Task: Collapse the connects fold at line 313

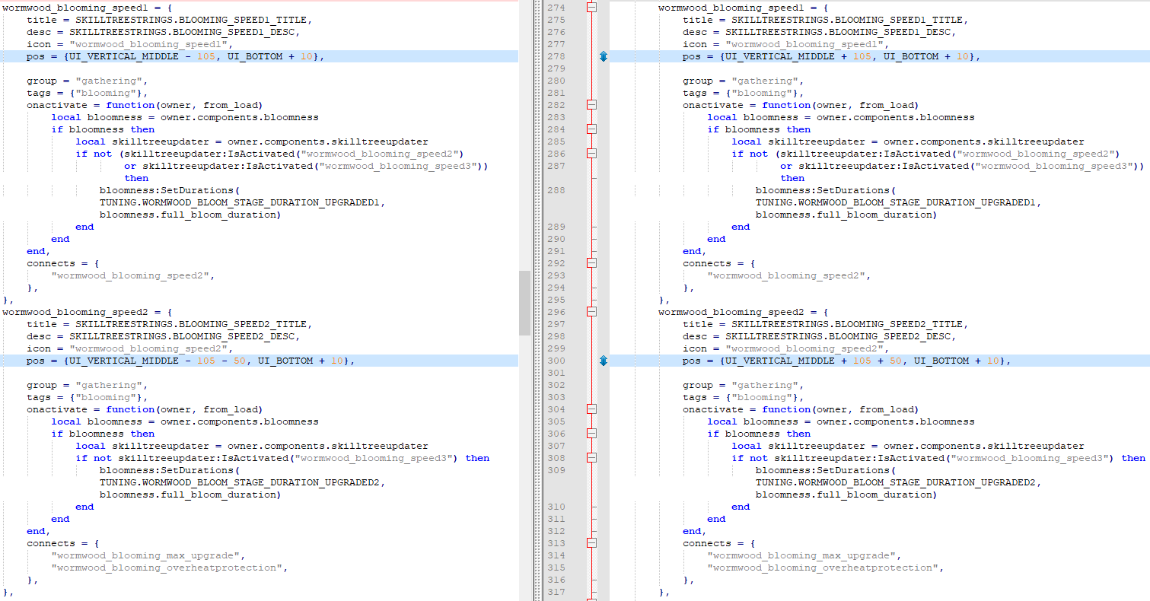Action: (x=591, y=543)
